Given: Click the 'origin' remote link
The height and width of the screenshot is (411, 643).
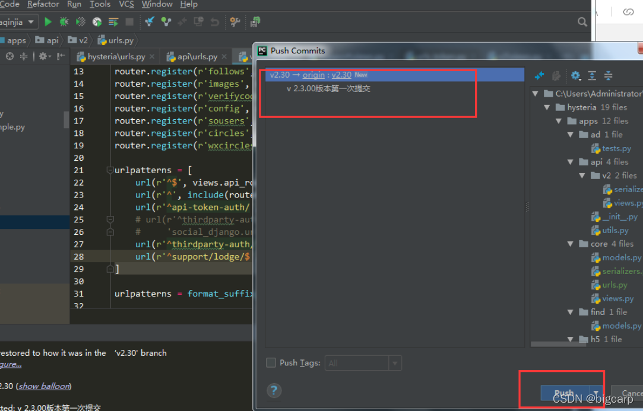Looking at the screenshot, I should pyautogui.click(x=313, y=75).
